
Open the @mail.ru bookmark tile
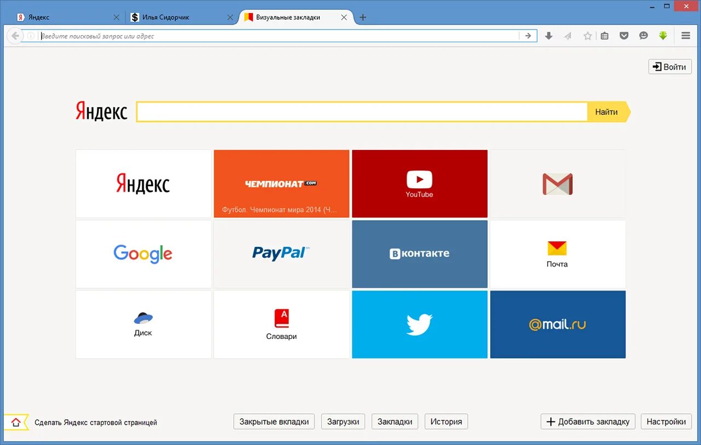(x=558, y=324)
